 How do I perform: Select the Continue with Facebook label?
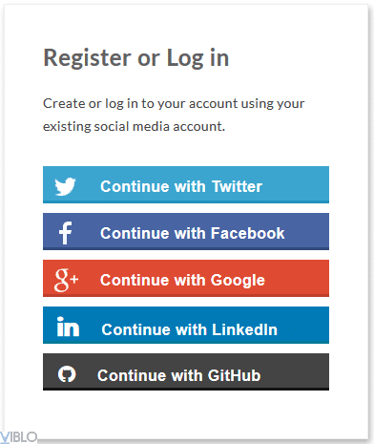coord(193,233)
